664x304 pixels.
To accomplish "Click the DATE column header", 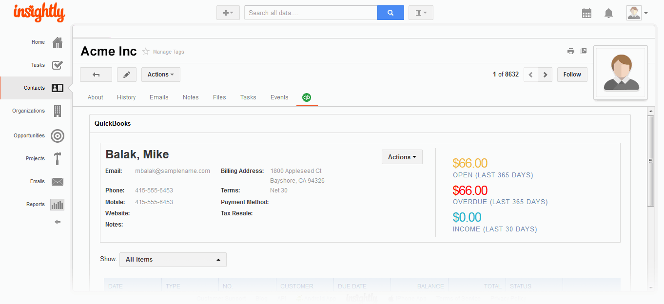I will [x=116, y=286].
